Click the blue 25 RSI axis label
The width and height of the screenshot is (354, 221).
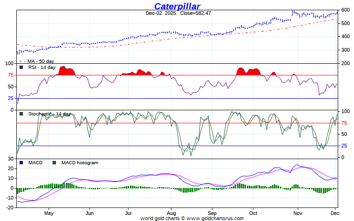11,98
